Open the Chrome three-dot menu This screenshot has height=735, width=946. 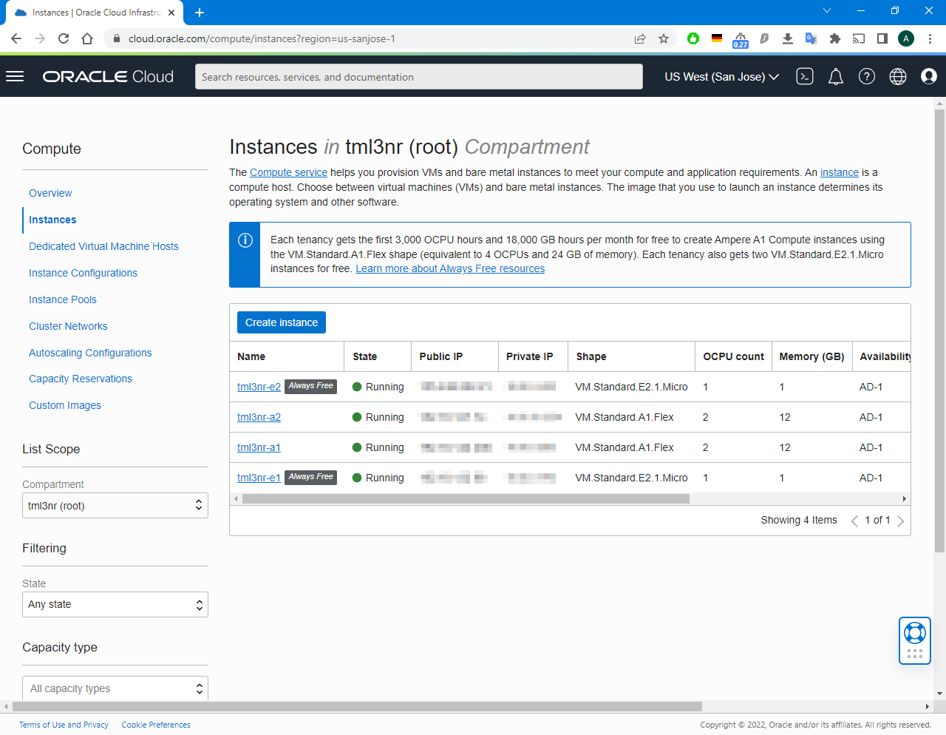click(x=930, y=38)
